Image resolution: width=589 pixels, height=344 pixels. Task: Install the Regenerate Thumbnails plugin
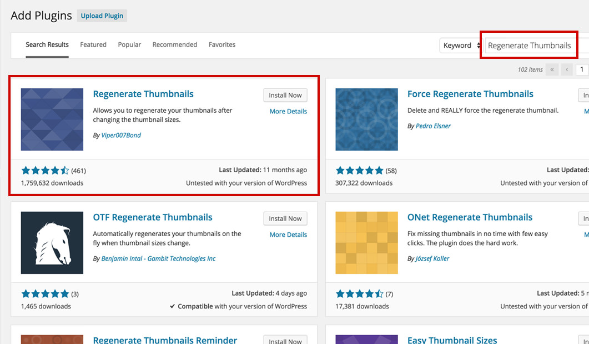pyautogui.click(x=285, y=95)
